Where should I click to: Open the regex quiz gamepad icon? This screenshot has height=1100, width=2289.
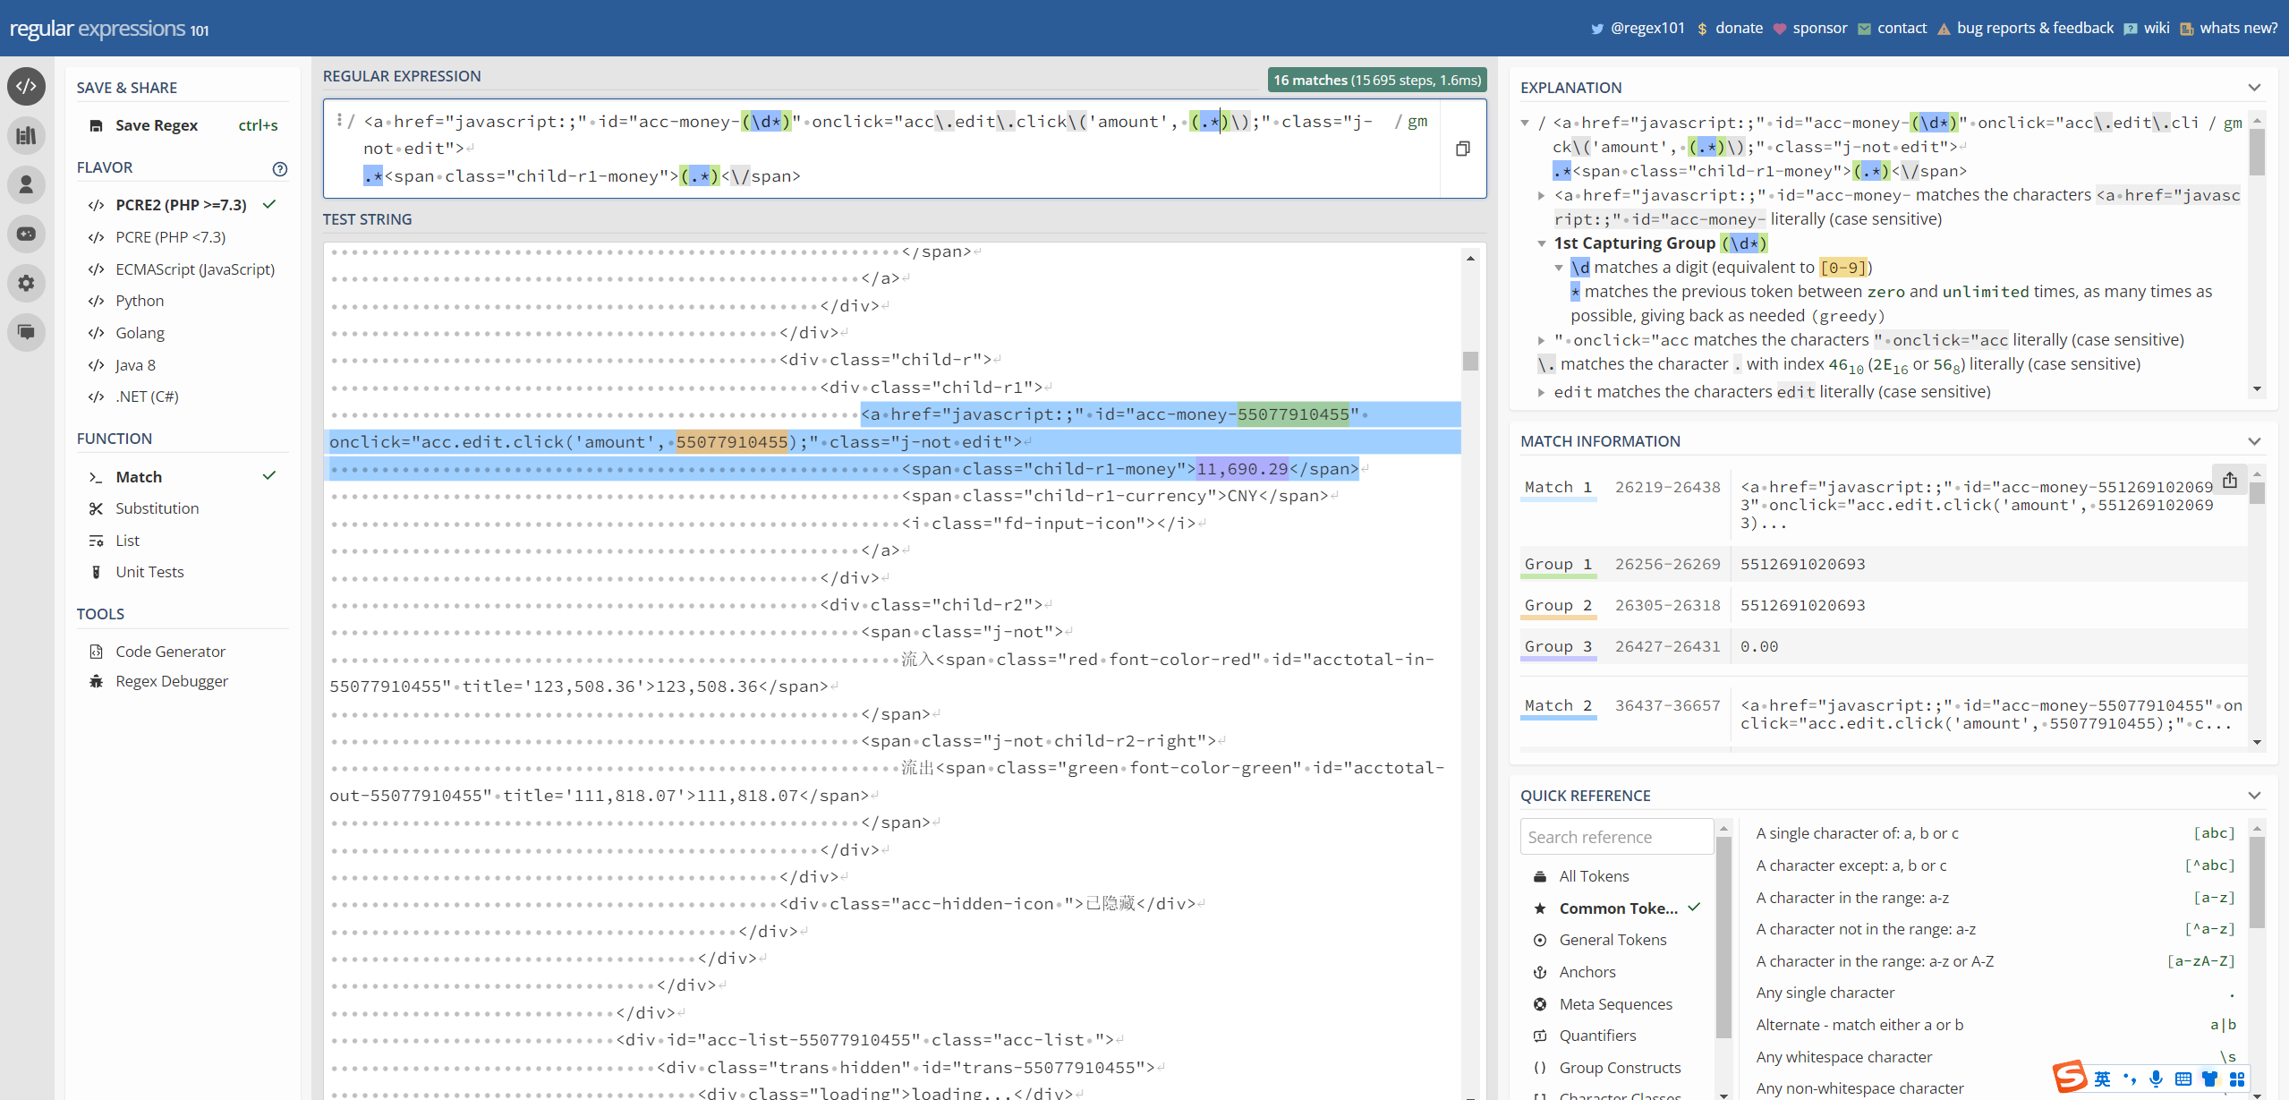(x=27, y=234)
